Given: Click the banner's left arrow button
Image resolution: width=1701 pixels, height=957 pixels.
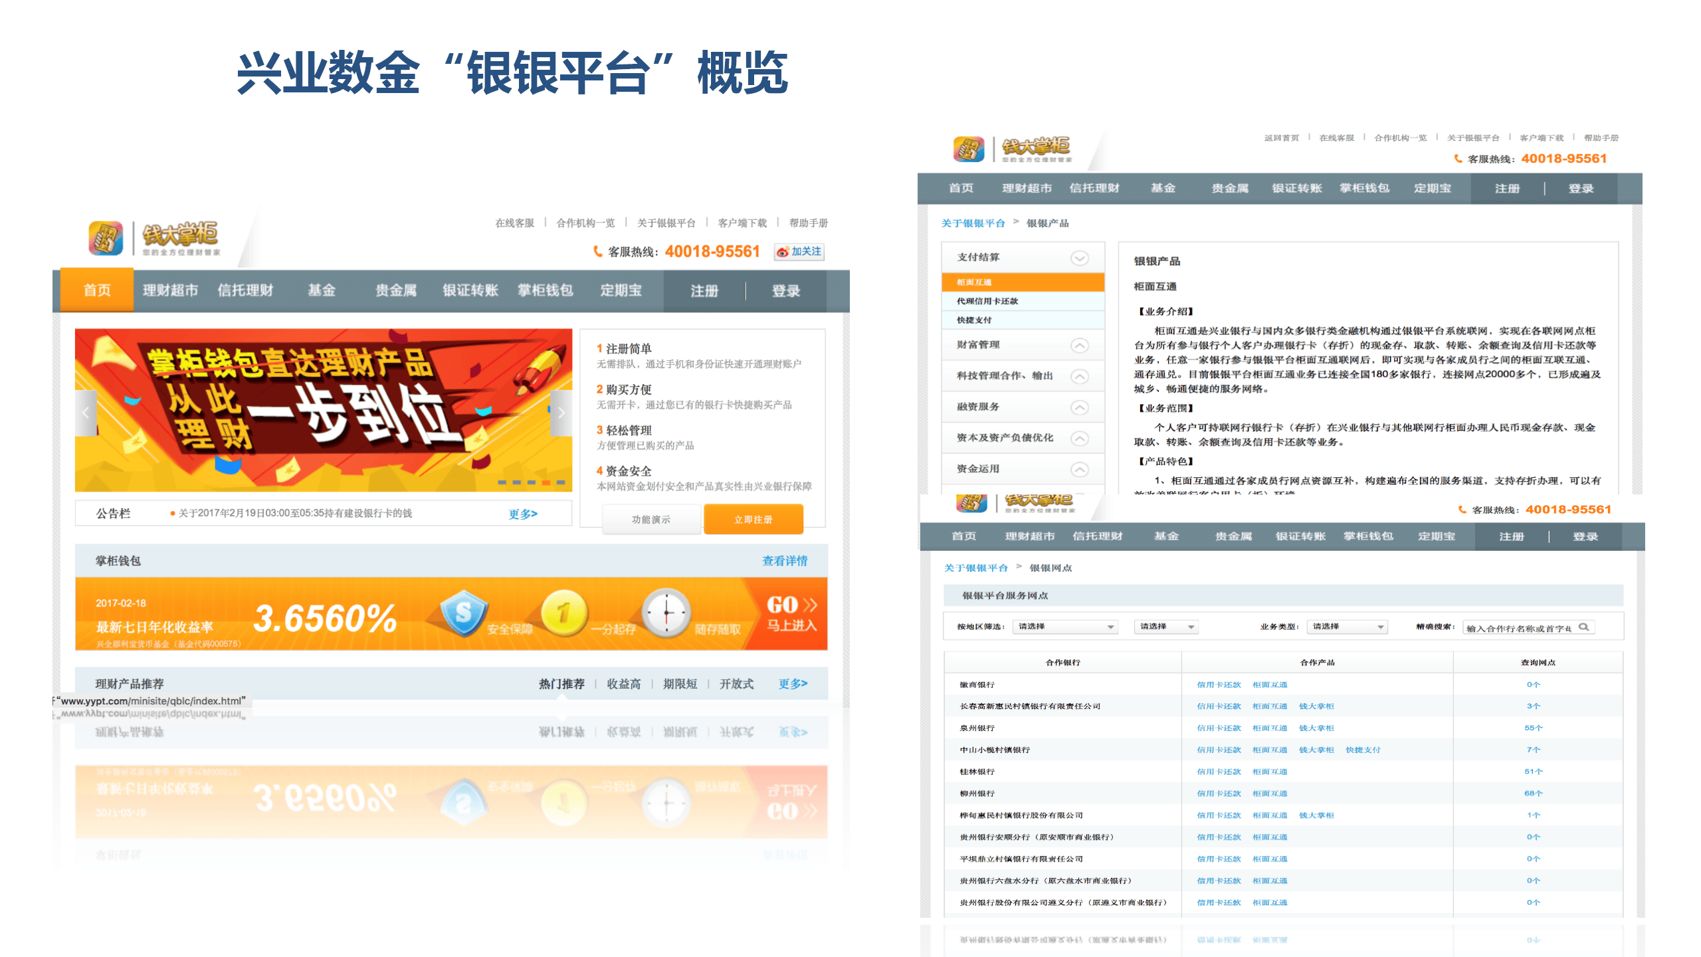Looking at the screenshot, I should pos(86,413).
